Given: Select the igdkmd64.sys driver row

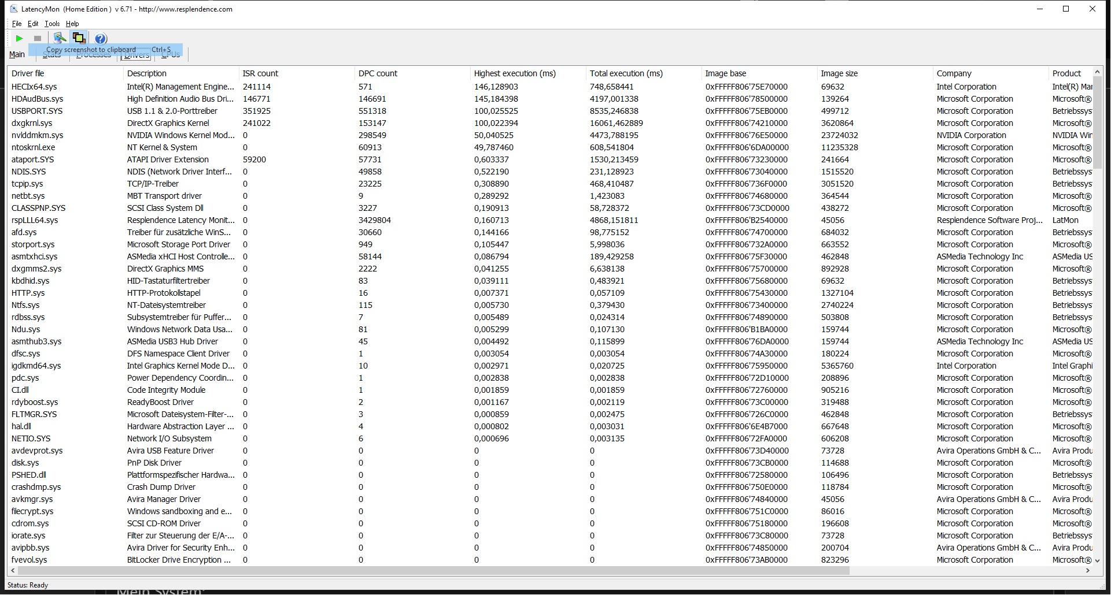Looking at the screenshot, I should (550, 366).
